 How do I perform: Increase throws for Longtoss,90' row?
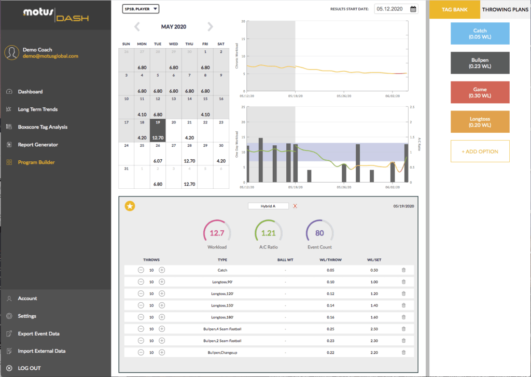pyautogui.click(x=162, y=282)
